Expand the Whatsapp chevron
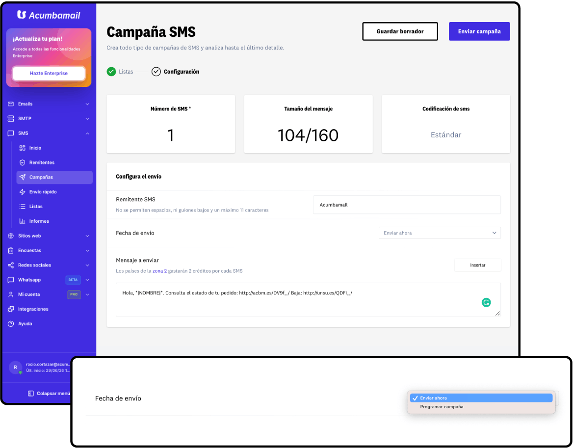Image resolution: width=573 pixels, height=448 pixels. click(x=87, y=280)
